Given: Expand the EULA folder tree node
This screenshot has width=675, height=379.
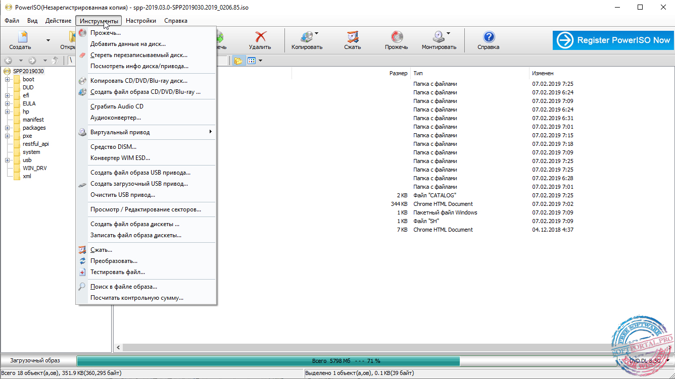Looking at the screenshot, I should coord(8,103).
